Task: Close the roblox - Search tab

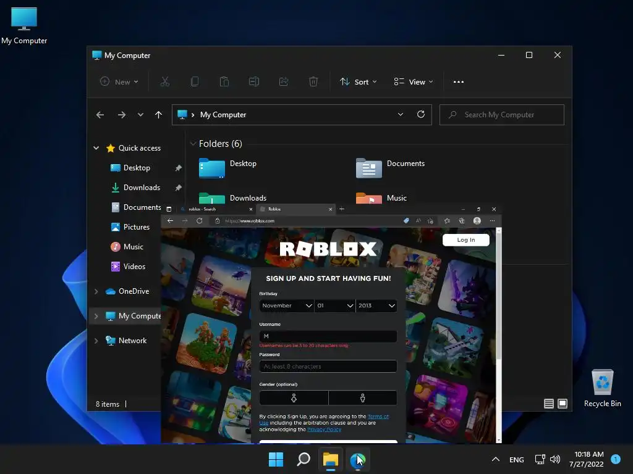Action: (251, 209)
